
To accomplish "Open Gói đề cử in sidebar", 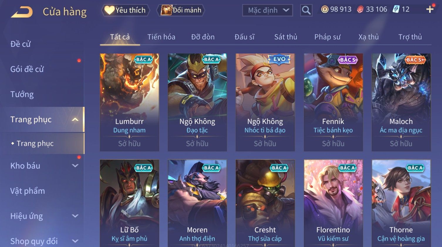I will (27, 69).
